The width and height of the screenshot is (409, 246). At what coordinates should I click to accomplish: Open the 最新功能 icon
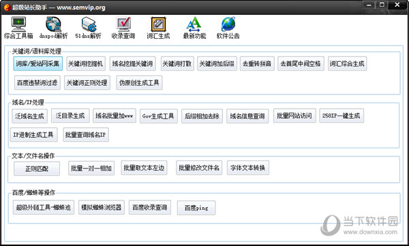194,28
